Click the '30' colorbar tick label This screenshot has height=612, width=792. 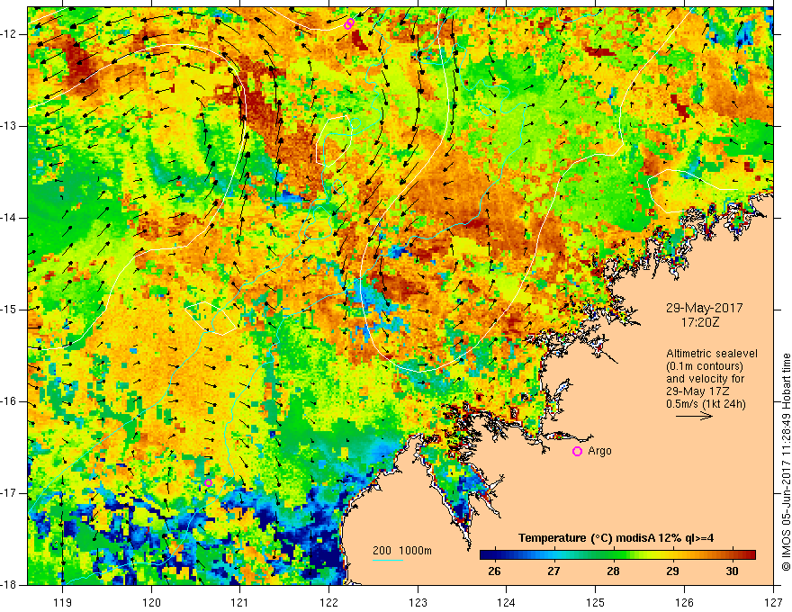(x=731, y=571)
